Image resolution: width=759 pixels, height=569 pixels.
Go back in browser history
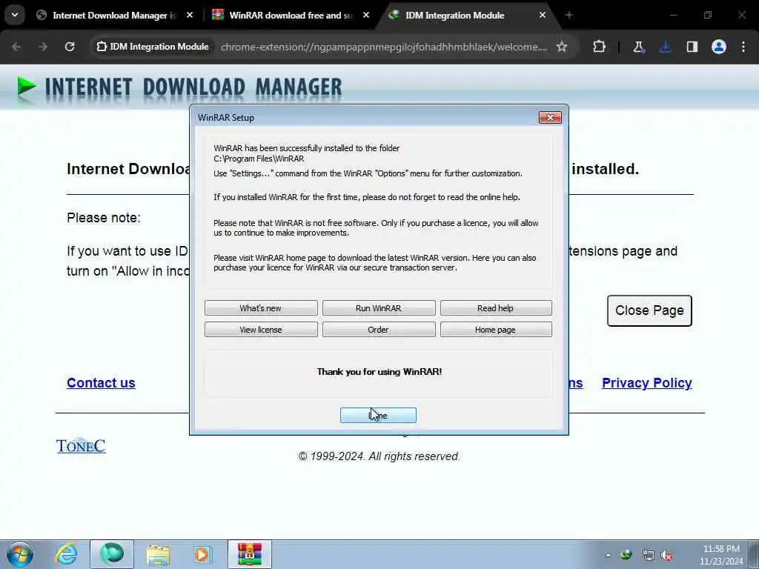[16, 47]
